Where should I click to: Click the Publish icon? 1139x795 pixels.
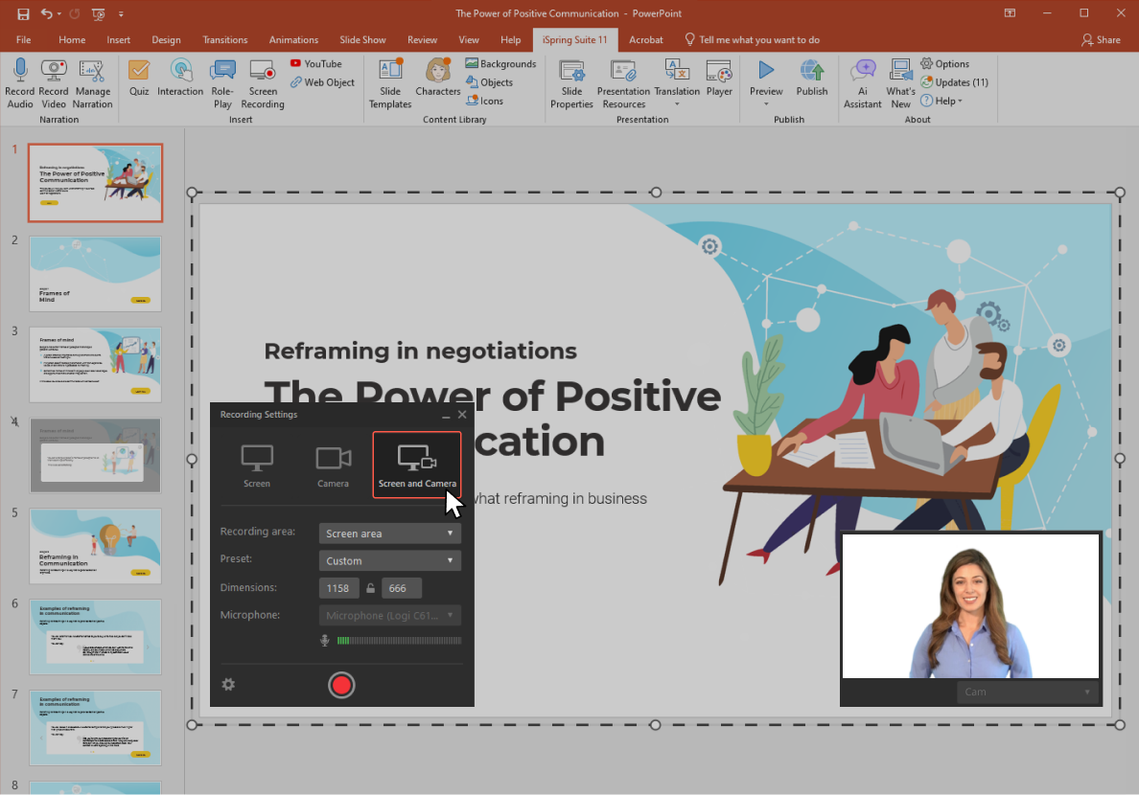point(812,77)
